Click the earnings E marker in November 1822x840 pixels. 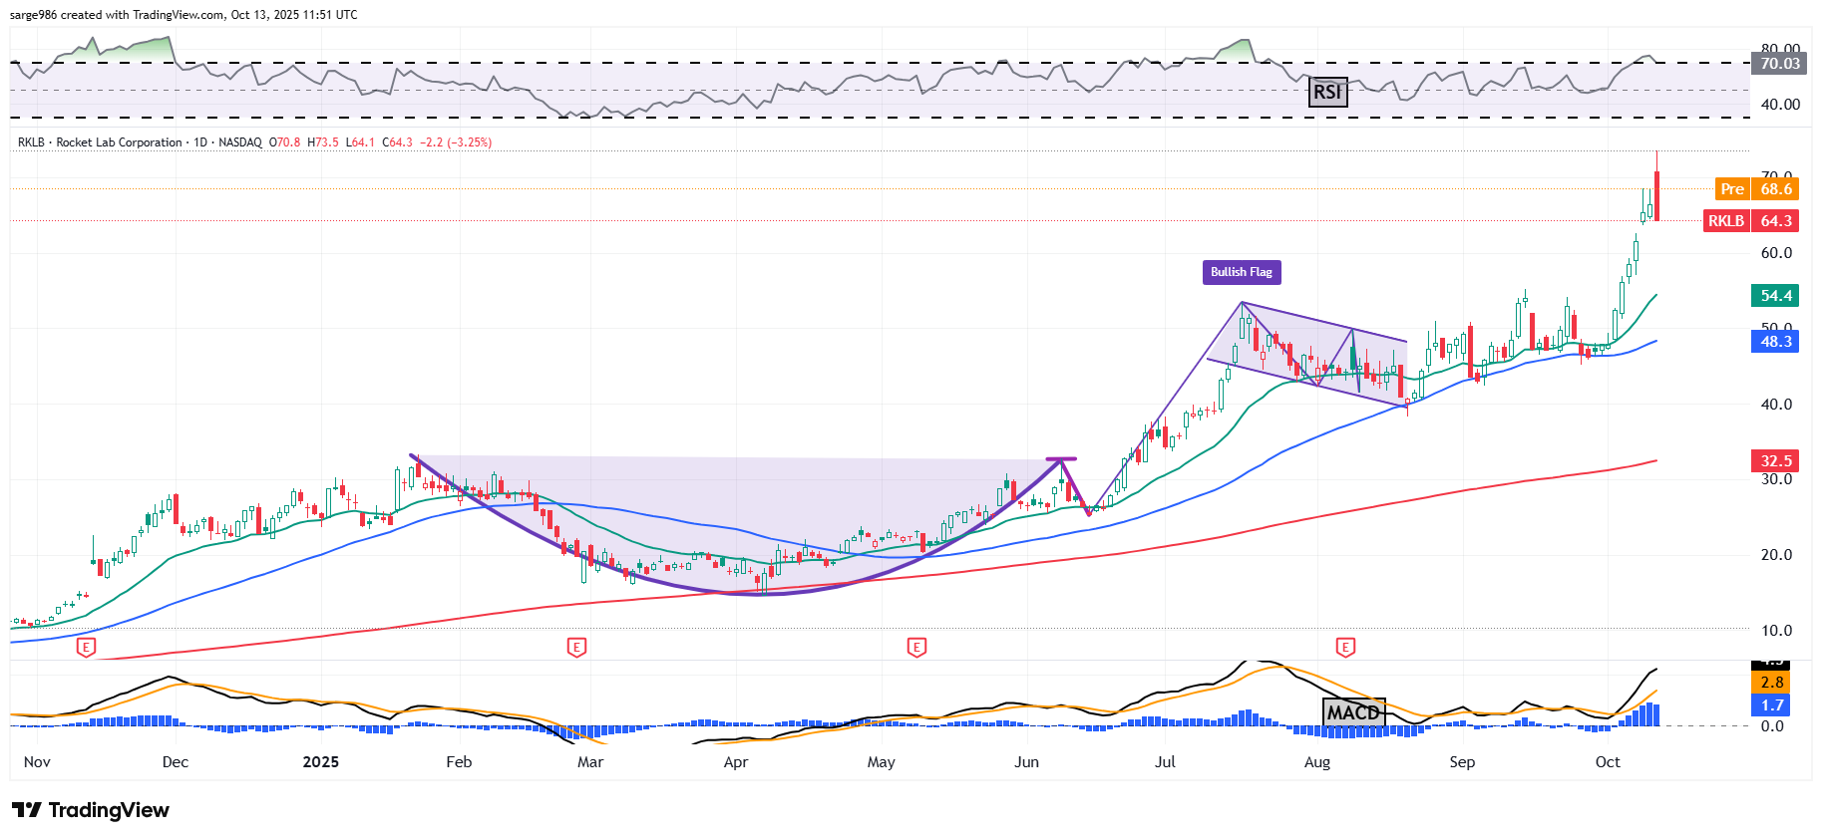pos(87,648)
